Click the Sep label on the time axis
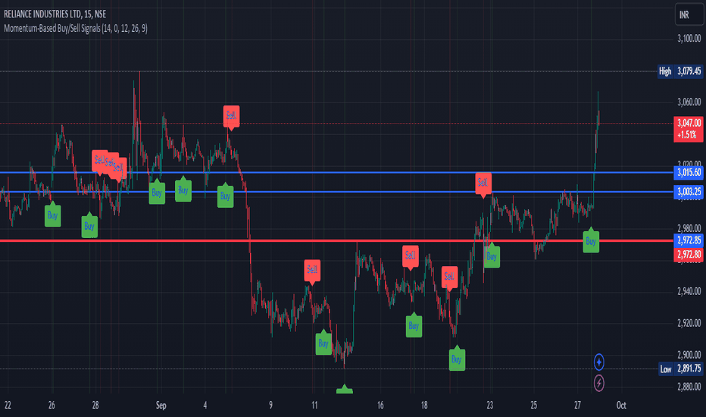This screenshot has width=706, height=417. (x=161, y=406)
